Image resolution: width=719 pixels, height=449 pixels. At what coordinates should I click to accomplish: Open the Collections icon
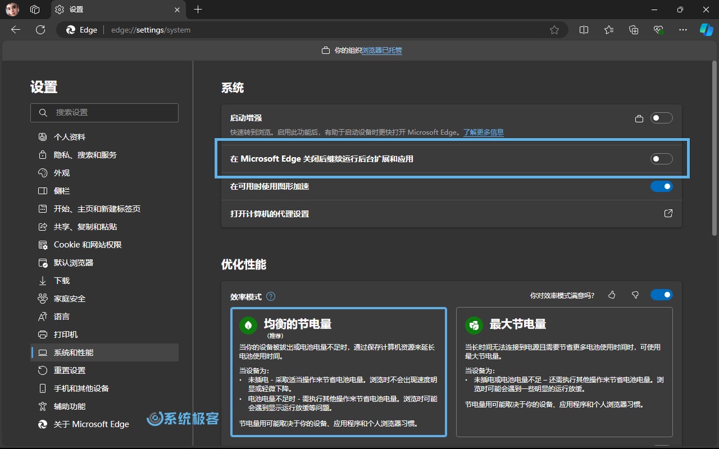point(634,30)
